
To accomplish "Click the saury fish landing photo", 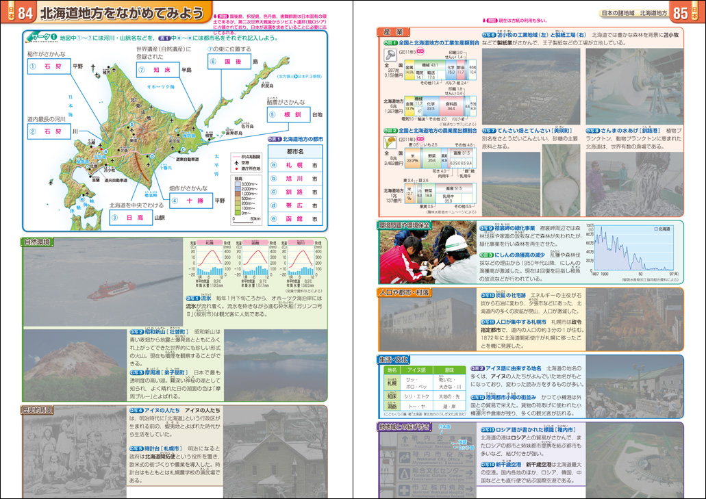I will pos(634,183).
